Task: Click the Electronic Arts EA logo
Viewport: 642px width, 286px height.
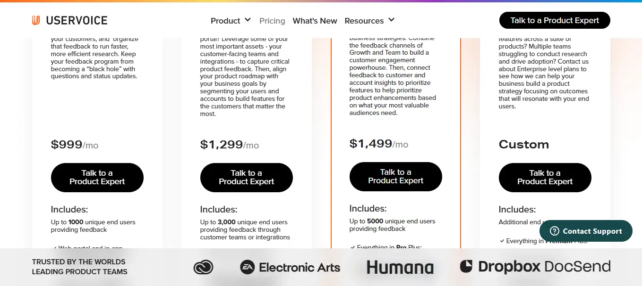Action: click(248, 267)
